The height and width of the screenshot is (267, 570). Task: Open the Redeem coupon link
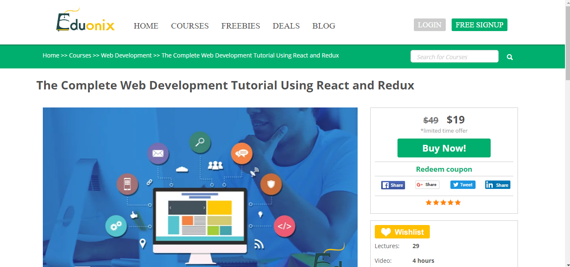(x=444, y=169)
